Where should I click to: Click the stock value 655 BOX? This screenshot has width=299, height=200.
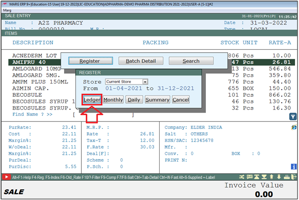point(241,88)
